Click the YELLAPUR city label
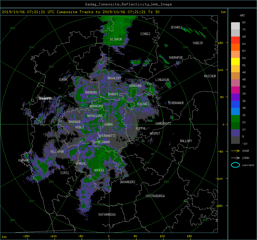This screenshot has height=240, width=257. pos(57,152)
